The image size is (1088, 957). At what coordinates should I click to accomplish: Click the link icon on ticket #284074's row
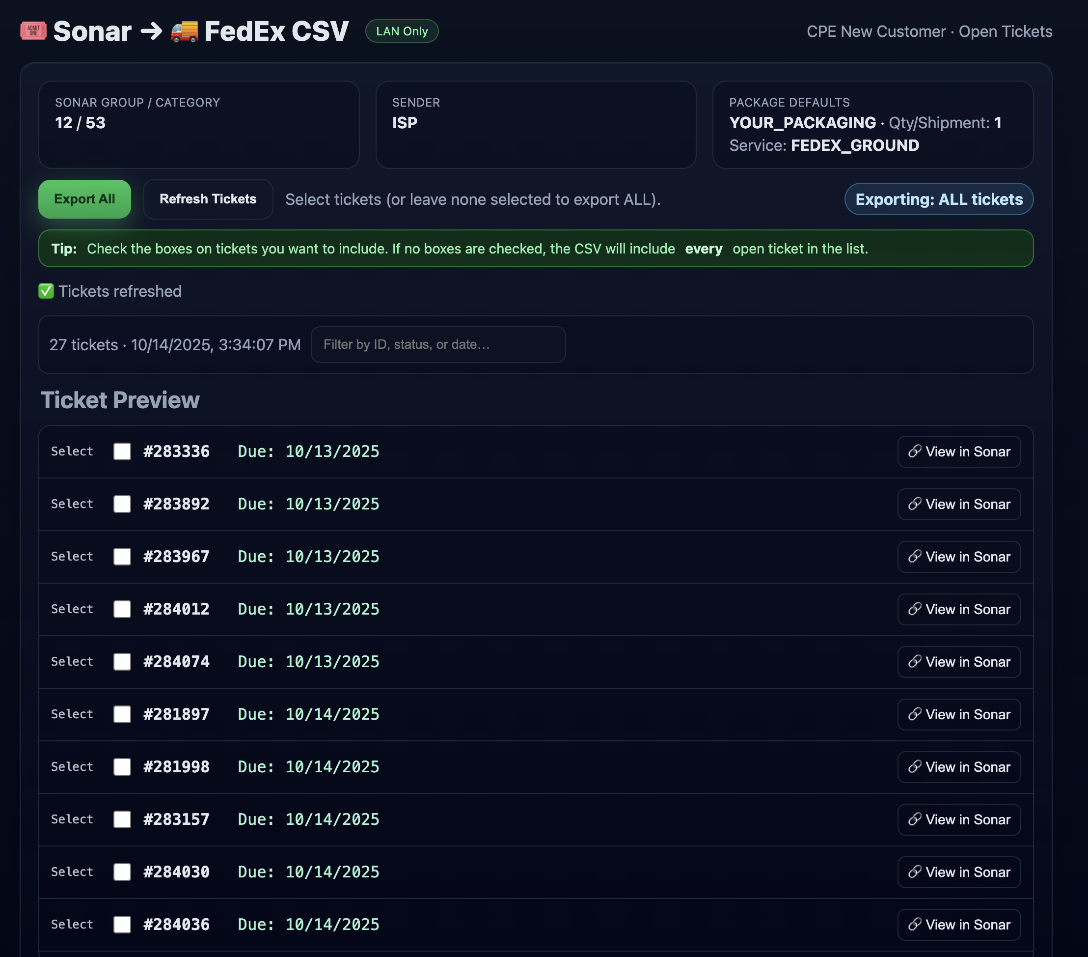916,662
